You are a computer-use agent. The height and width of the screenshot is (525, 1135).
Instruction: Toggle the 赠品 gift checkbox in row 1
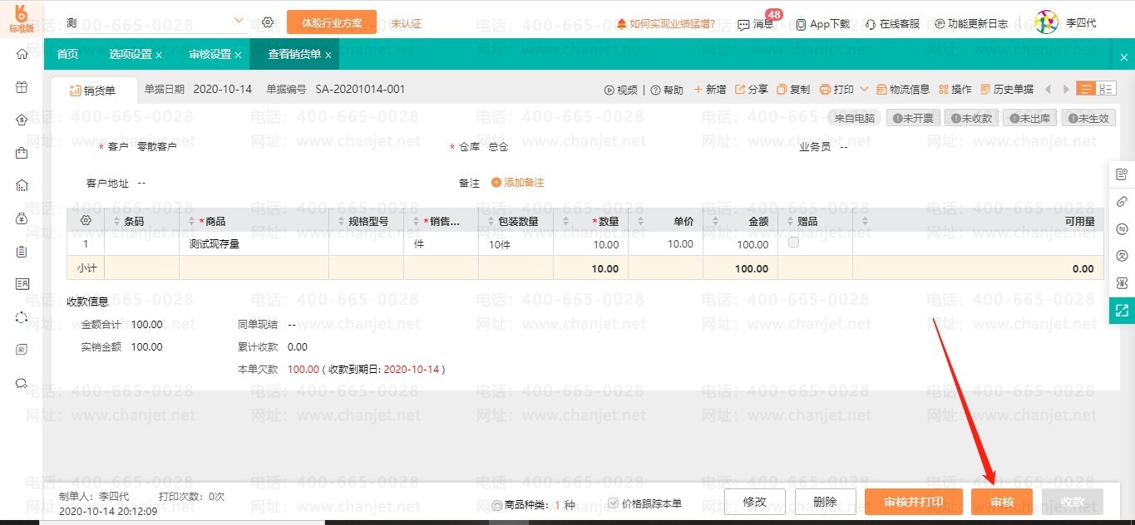point(793,243)
